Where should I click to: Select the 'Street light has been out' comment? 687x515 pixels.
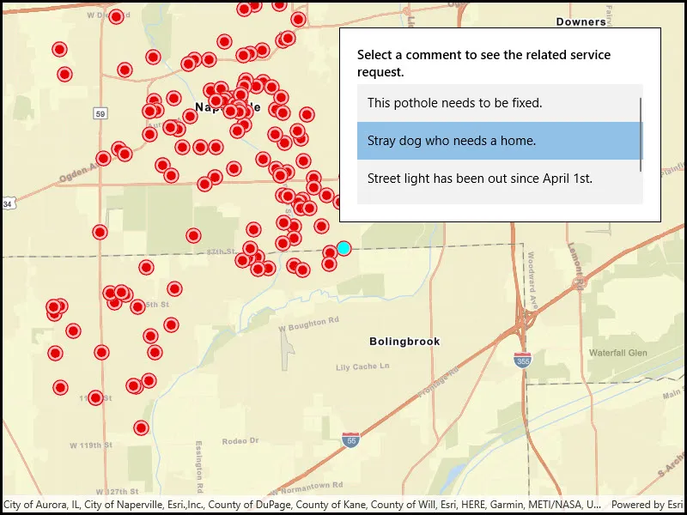point(500,179)
